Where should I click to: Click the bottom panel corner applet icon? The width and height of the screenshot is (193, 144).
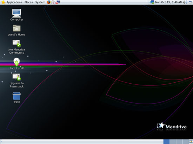coord(191,142)
